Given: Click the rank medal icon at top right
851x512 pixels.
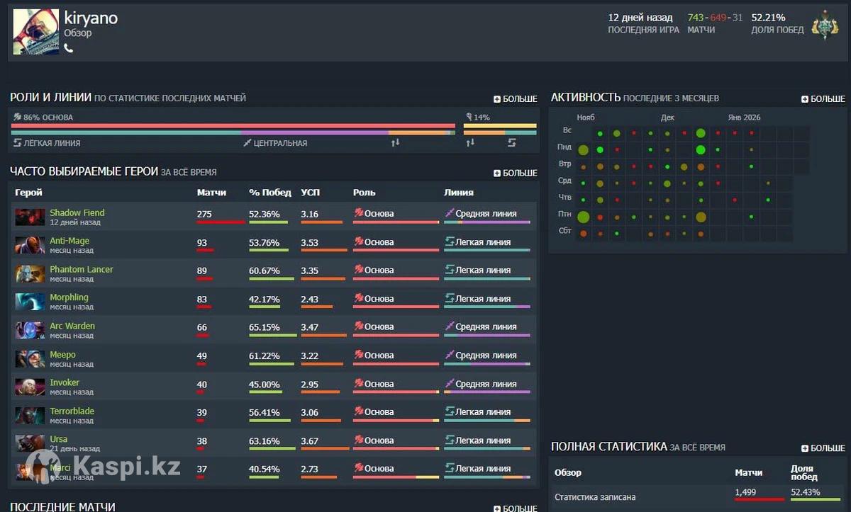Looking at the screenshot, I should pyautogui.click(x=825, y=25).
